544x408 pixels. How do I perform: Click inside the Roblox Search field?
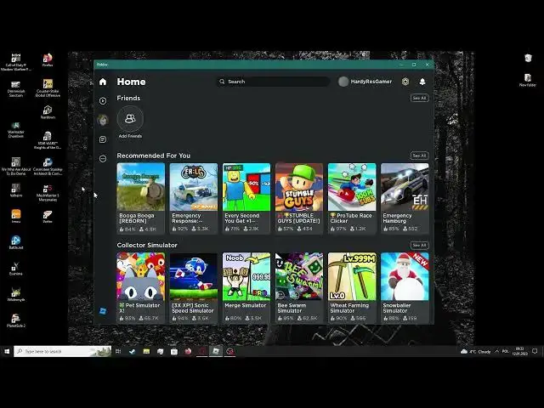[x=272, y=82]
